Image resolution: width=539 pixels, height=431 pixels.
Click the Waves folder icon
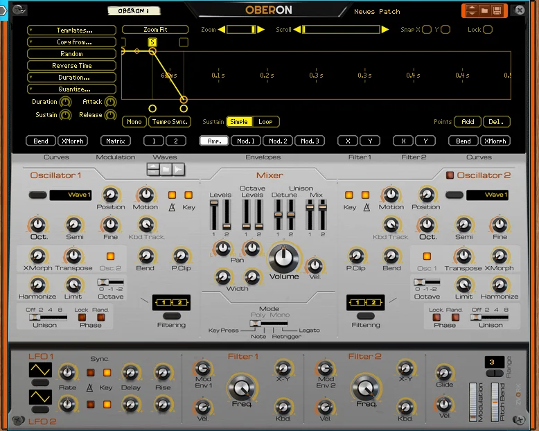[x=166, y=170]
